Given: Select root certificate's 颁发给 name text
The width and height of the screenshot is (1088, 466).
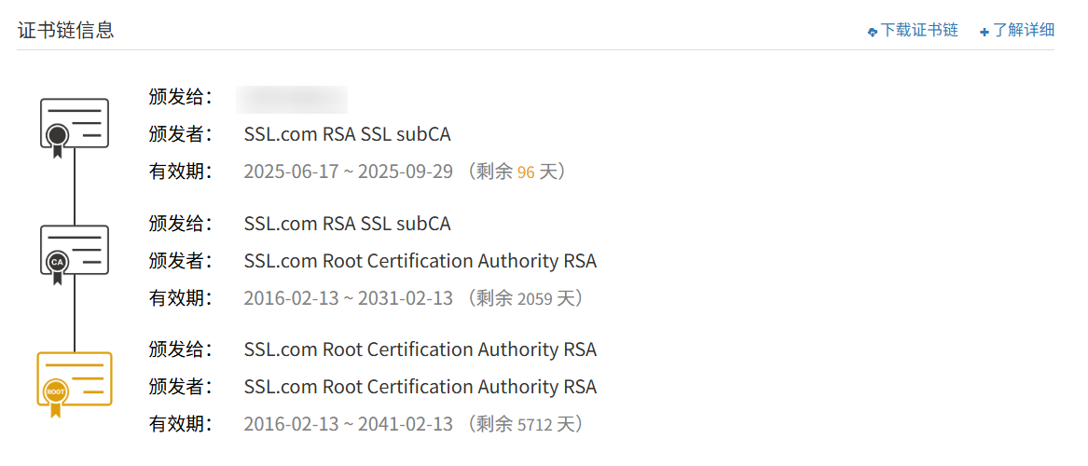Looking at the screenshot, I should (x=420, y=349).
